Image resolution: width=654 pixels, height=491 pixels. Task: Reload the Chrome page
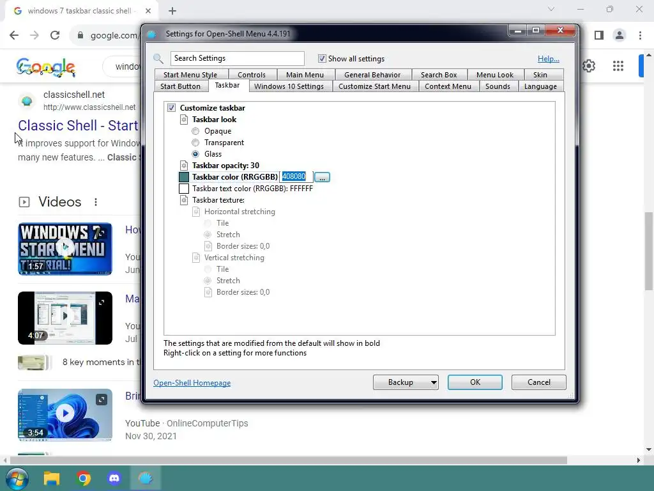click(x=55, y=35)
